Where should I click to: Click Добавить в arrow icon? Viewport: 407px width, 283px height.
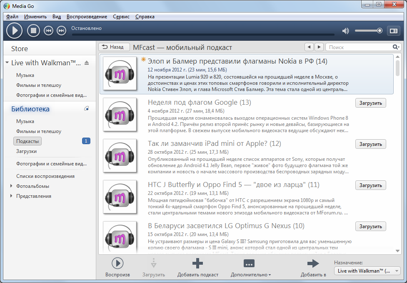pos(313,263)
